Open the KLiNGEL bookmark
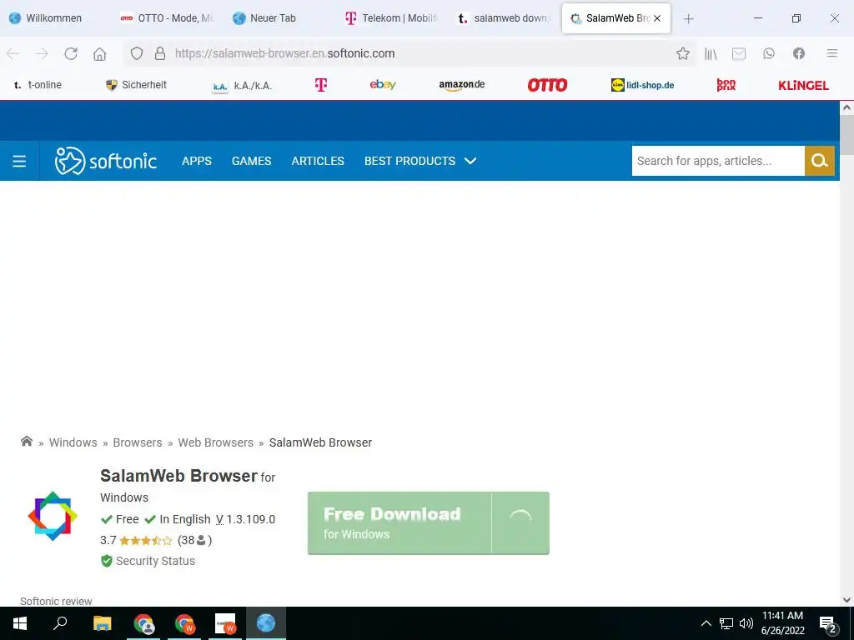The image size is (854, 640). pyautogui.click(x=803, y=86)
